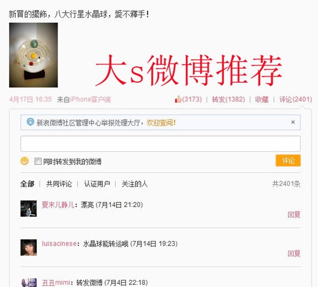
Task: Click the thumbs-up like icon
Action: (x=178, y=99)
